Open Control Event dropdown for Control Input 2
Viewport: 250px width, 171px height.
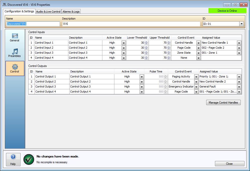198,48
